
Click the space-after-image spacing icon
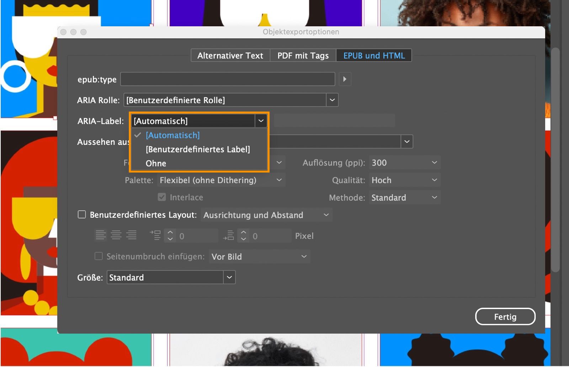pos(229,235)
